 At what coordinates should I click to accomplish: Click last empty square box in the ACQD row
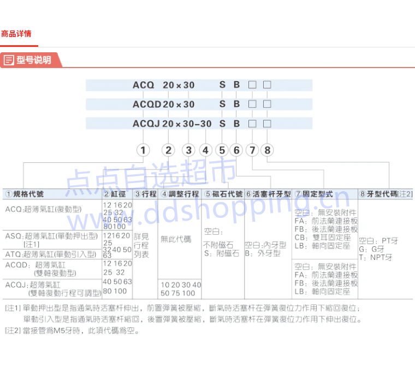[x=267, y=104]
